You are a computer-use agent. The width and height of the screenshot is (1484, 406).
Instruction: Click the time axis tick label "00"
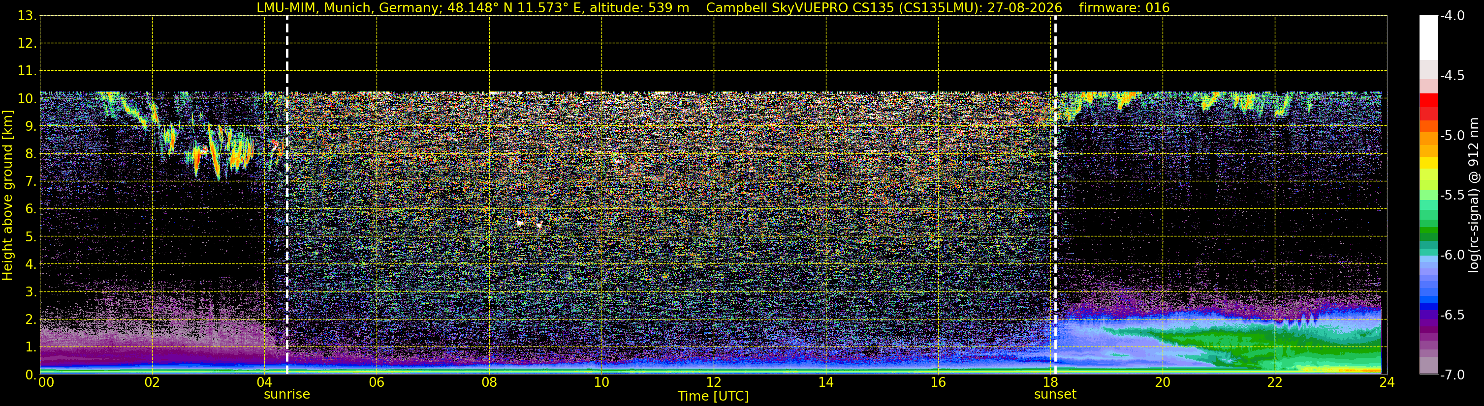[46, 382]
